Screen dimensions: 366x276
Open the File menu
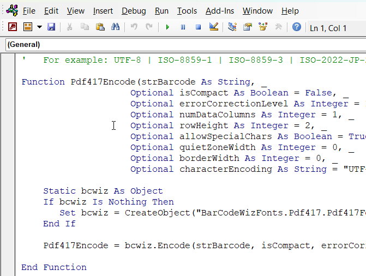coord(29,11)
